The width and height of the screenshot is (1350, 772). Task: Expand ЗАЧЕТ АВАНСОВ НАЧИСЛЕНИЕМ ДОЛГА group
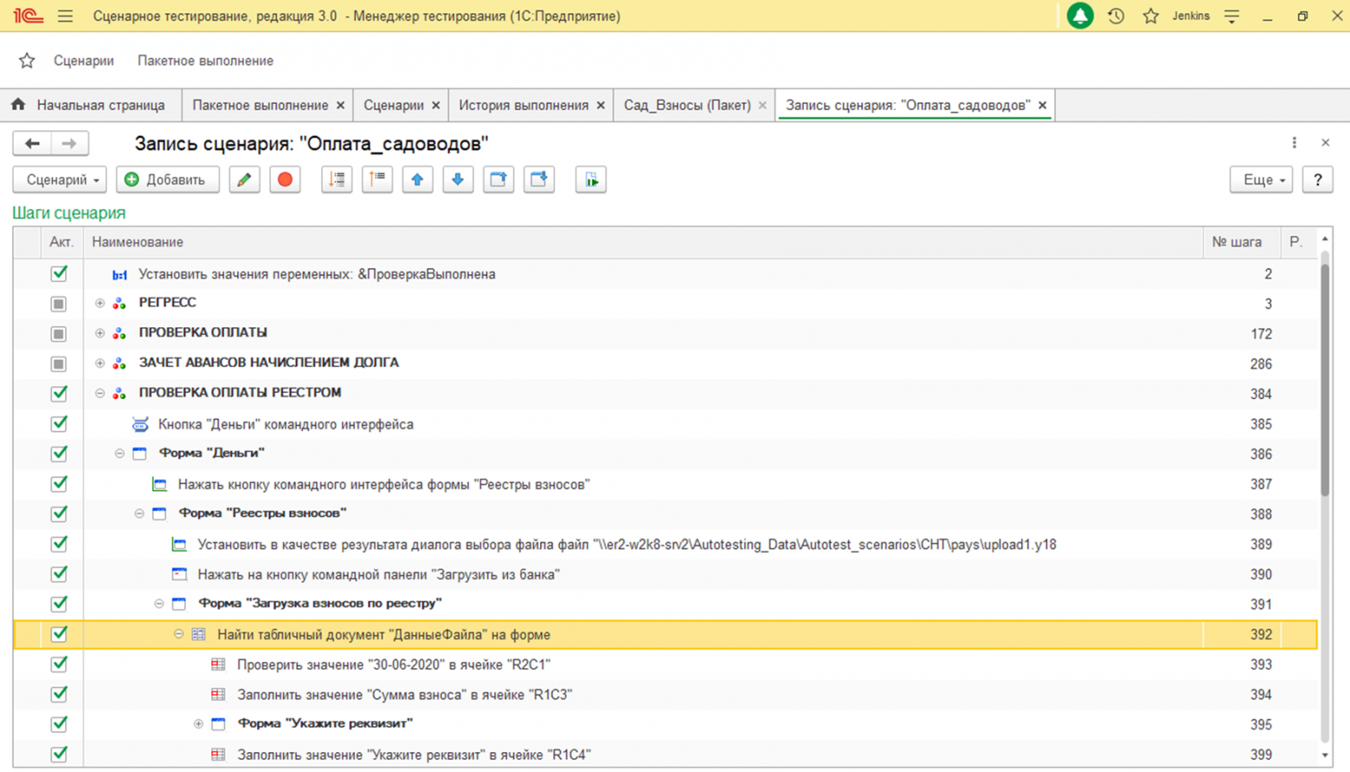pyautogui.click(x=100, y=363)
